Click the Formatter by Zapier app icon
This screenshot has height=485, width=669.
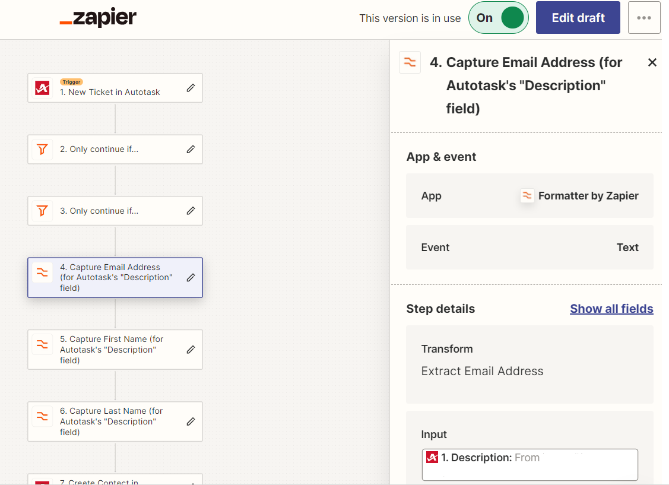tap(527, 196)
